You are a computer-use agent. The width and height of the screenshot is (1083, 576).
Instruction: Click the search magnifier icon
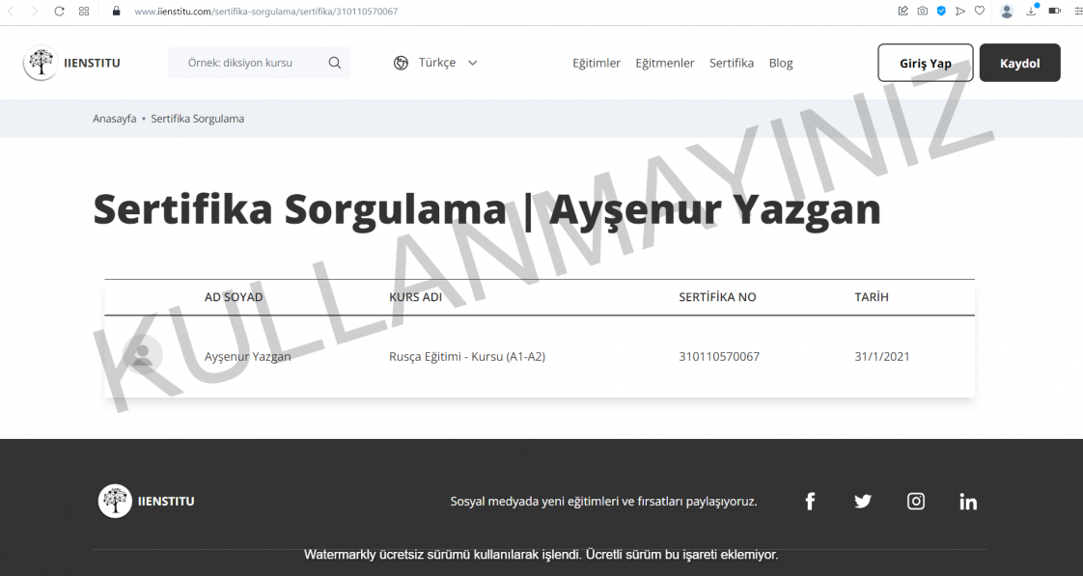pyautogui.click(x=334, y=62)
